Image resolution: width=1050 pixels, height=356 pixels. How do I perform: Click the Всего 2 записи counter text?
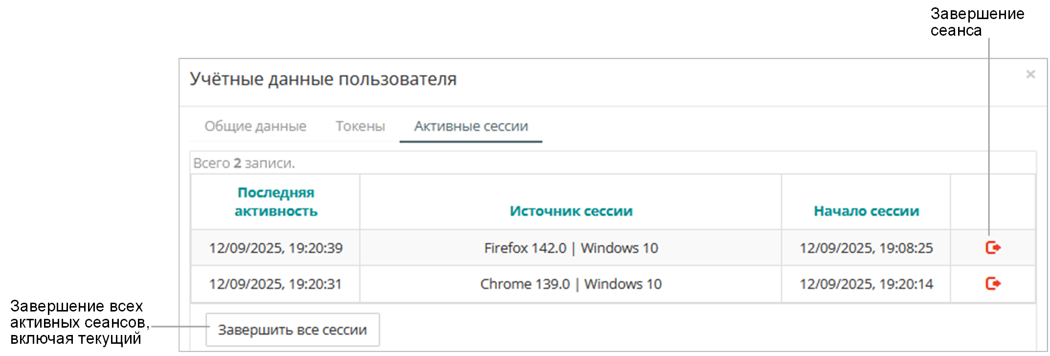[x=244, y=163]
